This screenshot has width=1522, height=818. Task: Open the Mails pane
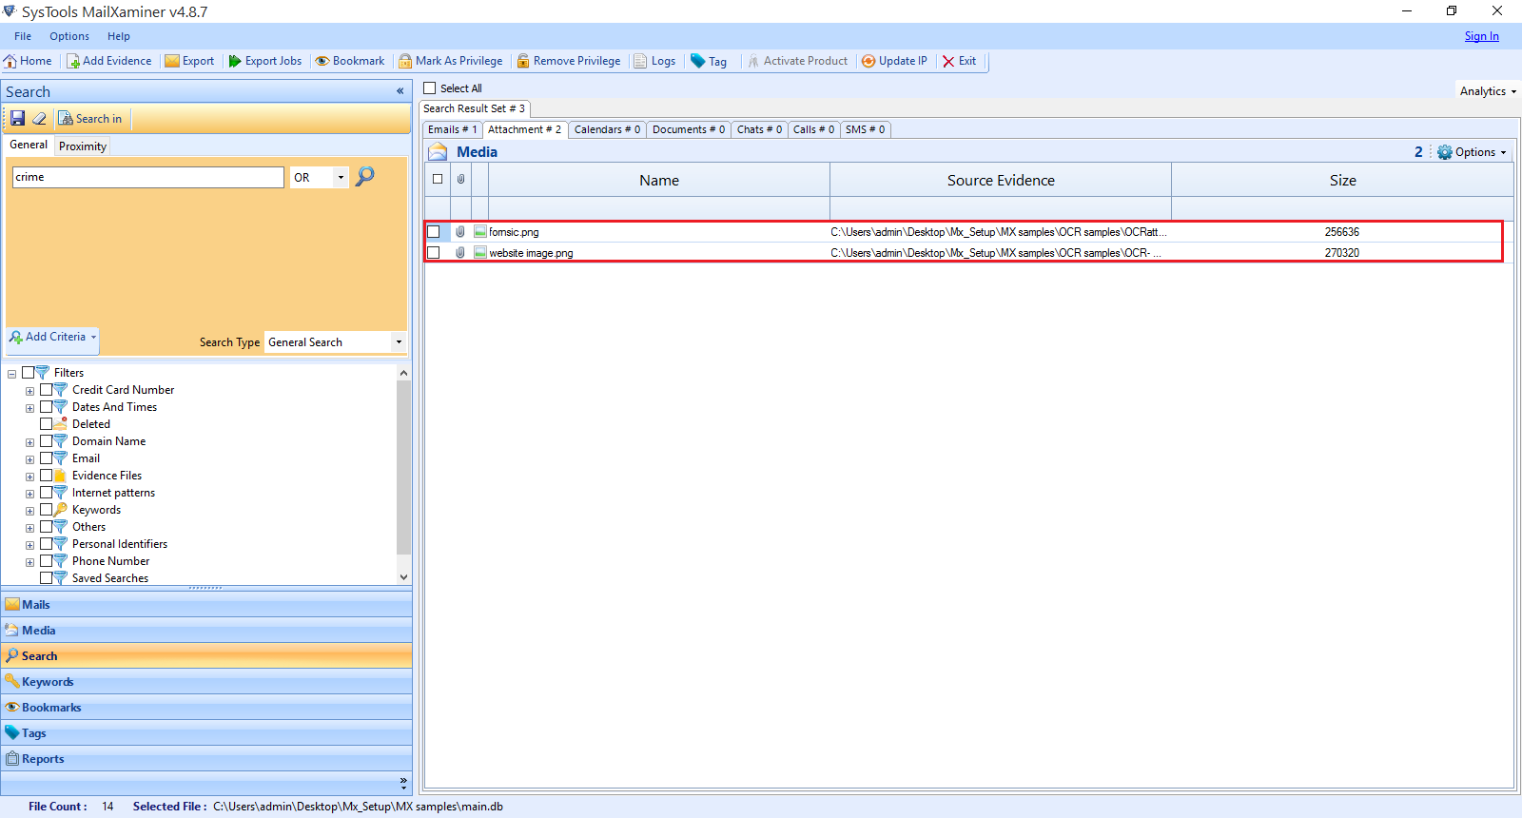pos(206,604)
